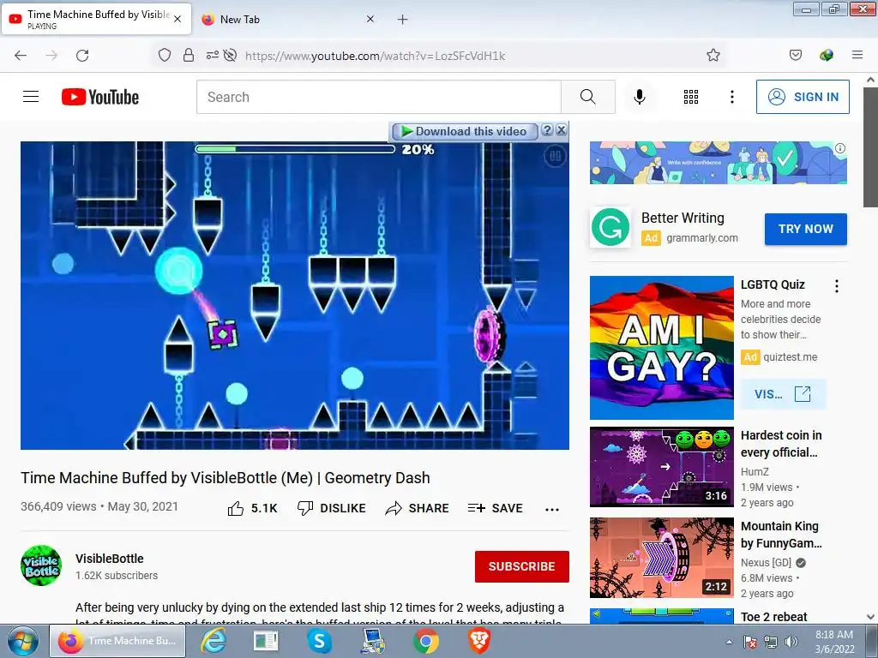Open the Hardest coin video thumbnail
Viewport: 878px width, 658px height.
click(661, 467)
